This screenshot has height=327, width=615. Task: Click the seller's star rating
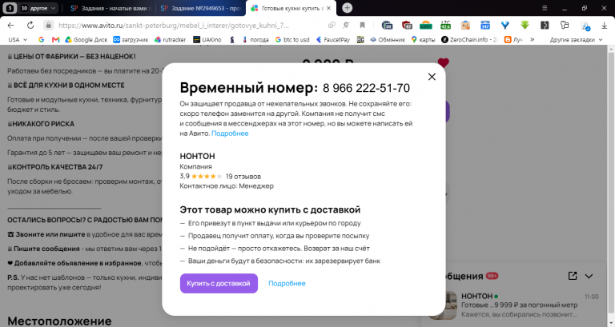[x=207, y=176]
